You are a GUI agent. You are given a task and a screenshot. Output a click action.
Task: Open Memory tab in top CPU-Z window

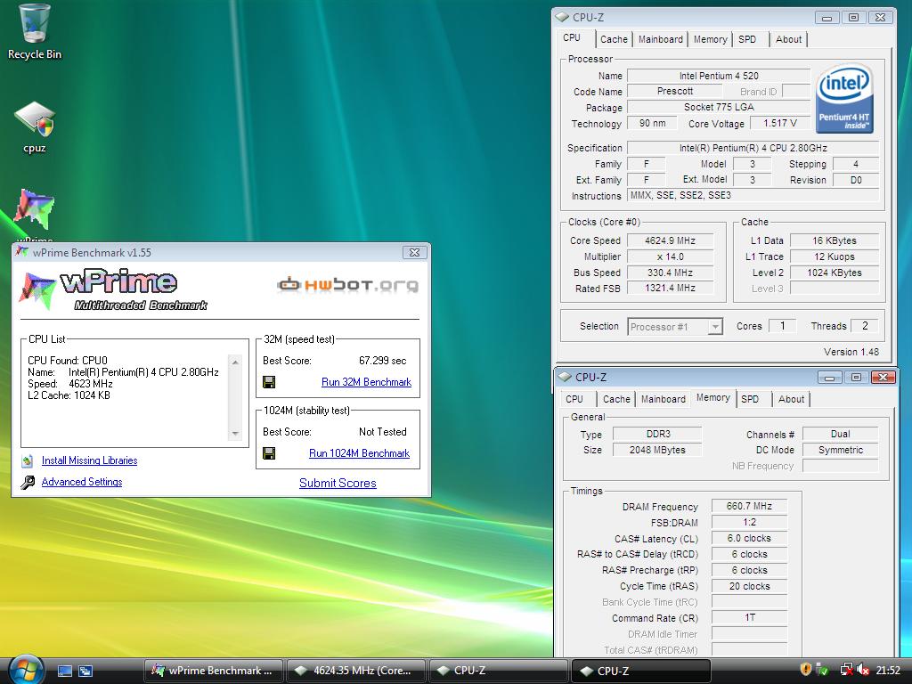[710, 39]
